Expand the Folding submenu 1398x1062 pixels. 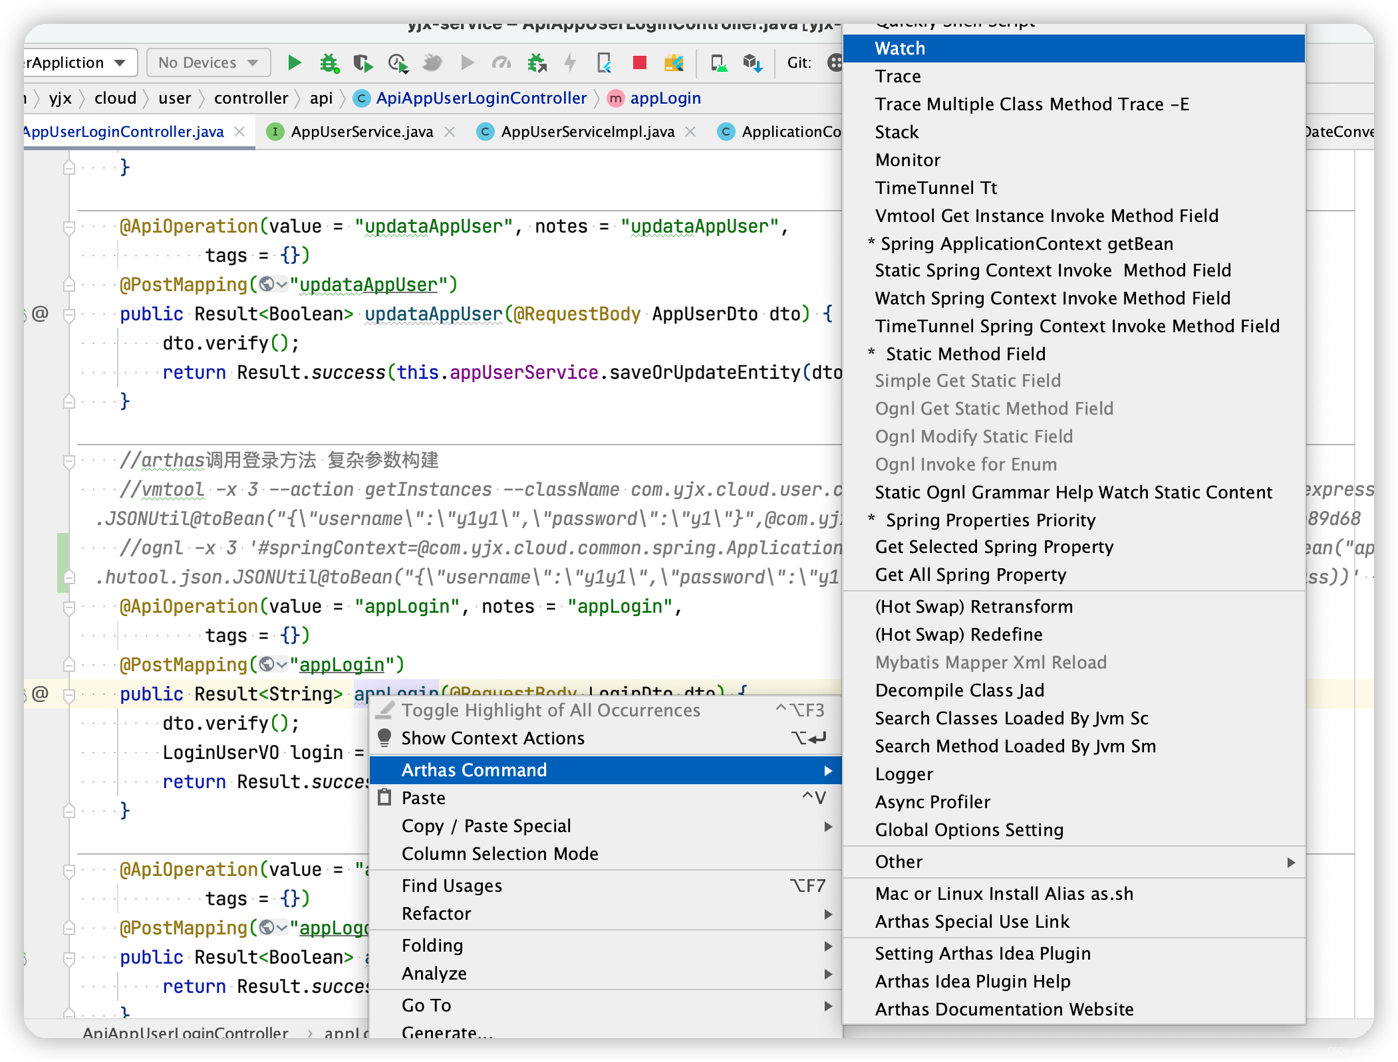pos(605,946)
